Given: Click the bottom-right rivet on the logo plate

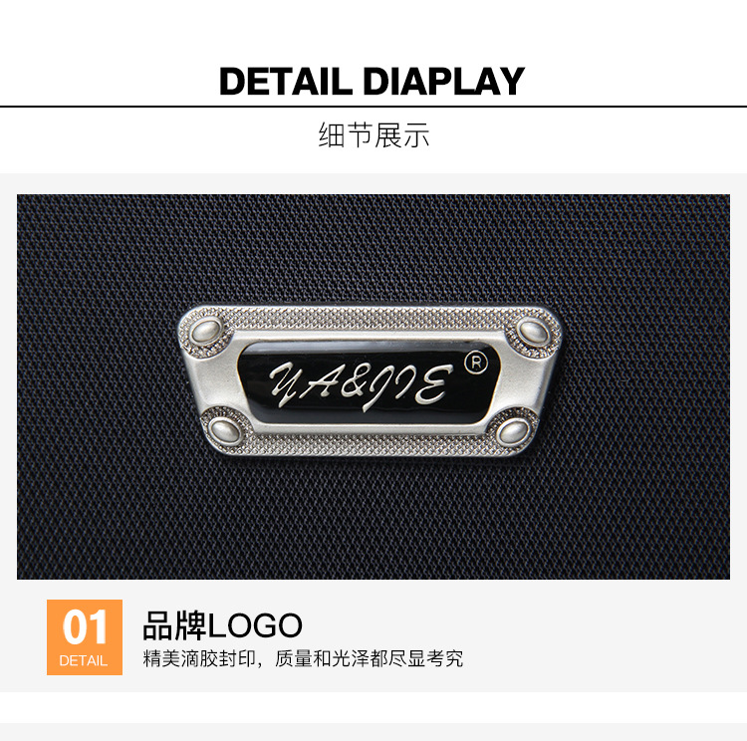Looking at the screenshot, I should click(513, 431).
